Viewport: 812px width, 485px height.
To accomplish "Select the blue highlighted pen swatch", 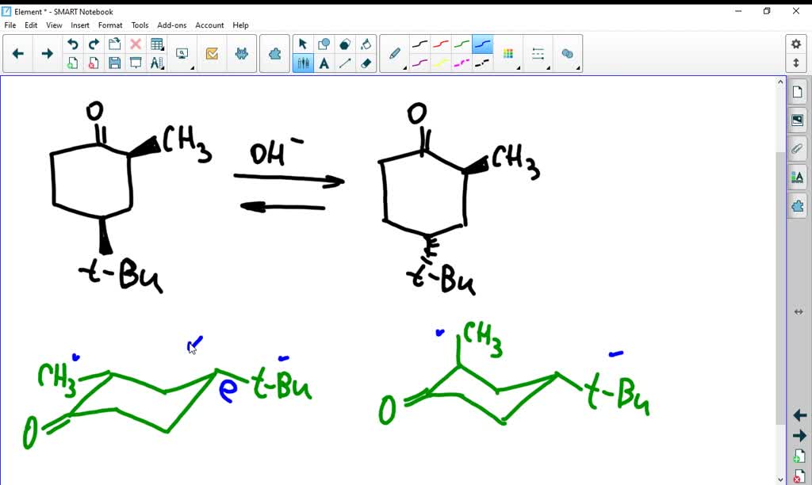I will pos(482,45).
